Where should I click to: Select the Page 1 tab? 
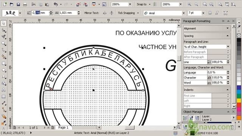click(x=63, y=128)
